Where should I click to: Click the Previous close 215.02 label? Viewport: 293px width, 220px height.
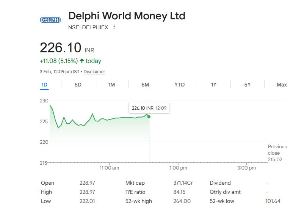(277, 153)
